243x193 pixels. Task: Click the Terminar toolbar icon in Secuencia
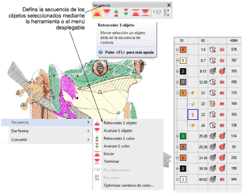pos(145,13)
